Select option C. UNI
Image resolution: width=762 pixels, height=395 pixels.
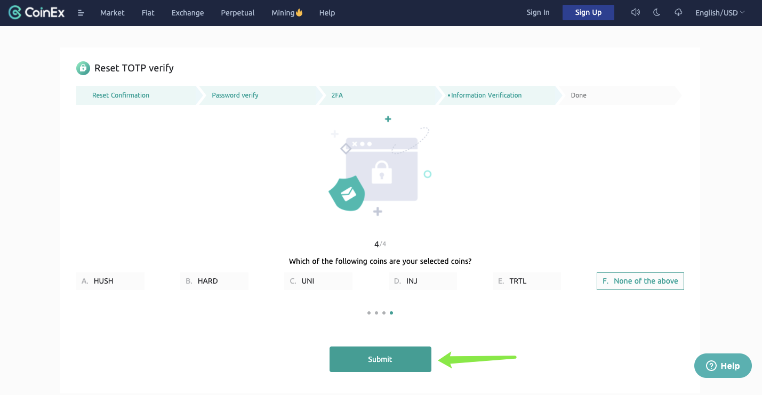pyautogui.click(x=318, y=281)
